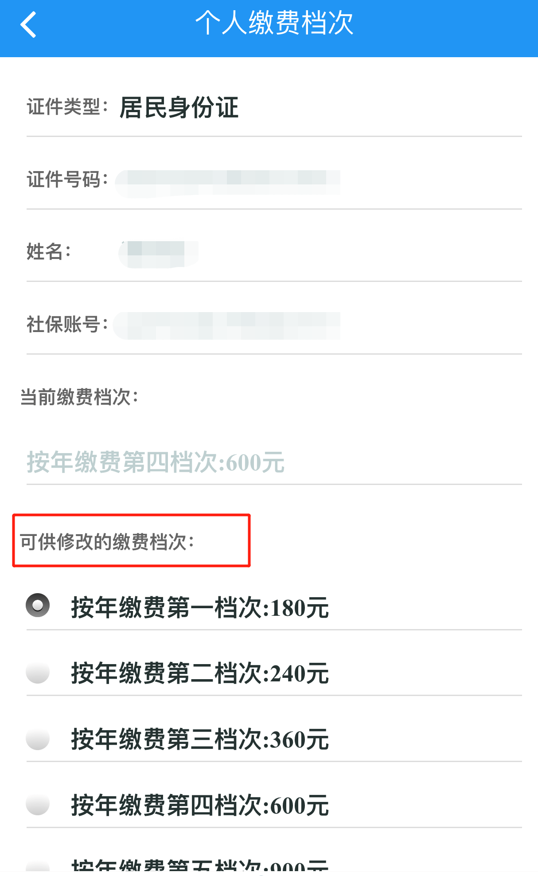Click the 社保账号 field label

point(67,325)
